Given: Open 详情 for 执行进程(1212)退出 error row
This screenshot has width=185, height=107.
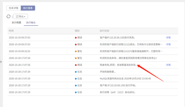Looking at the screenshot, I should 168,44.
